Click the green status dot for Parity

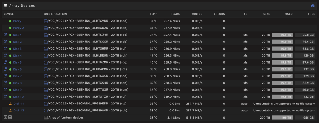[10, 21]
